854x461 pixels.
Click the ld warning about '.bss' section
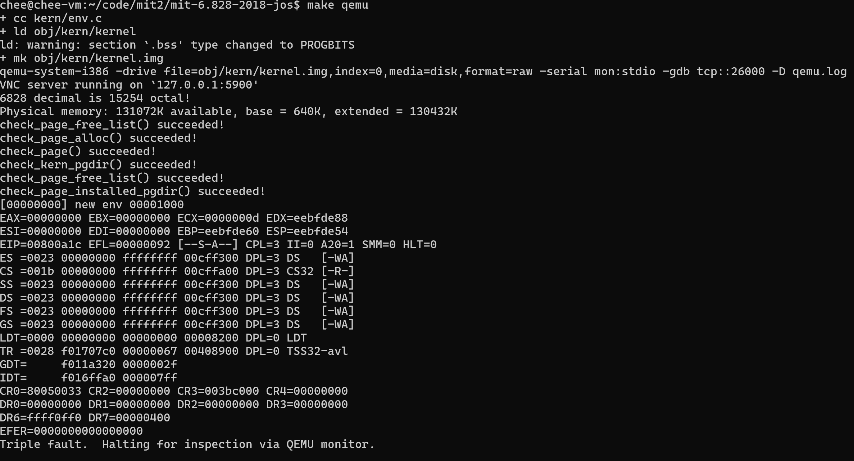click(x=177, y=45)
